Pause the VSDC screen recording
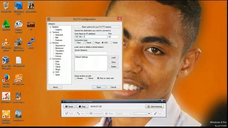This screenshot has width=228, height=128. (69, 107)
